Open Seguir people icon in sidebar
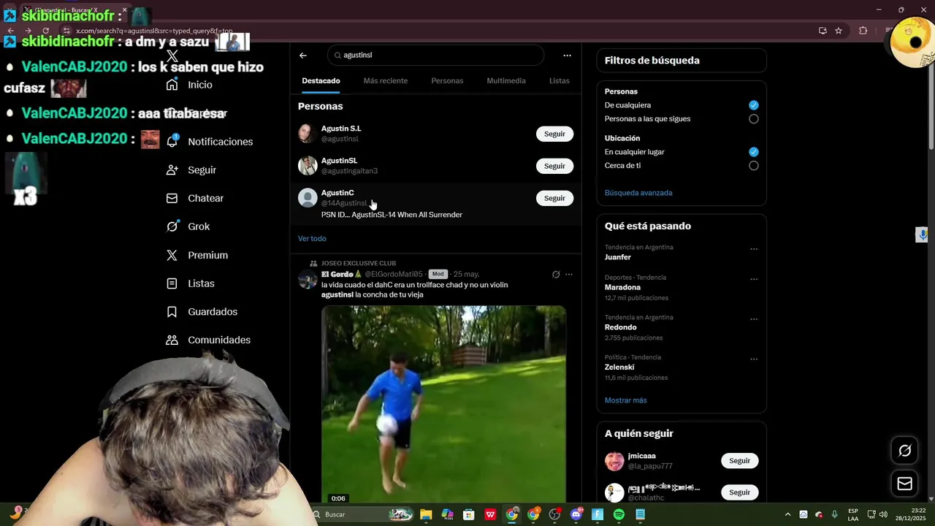The height and width of the screenshot is (526, 935). pos(191,169)
